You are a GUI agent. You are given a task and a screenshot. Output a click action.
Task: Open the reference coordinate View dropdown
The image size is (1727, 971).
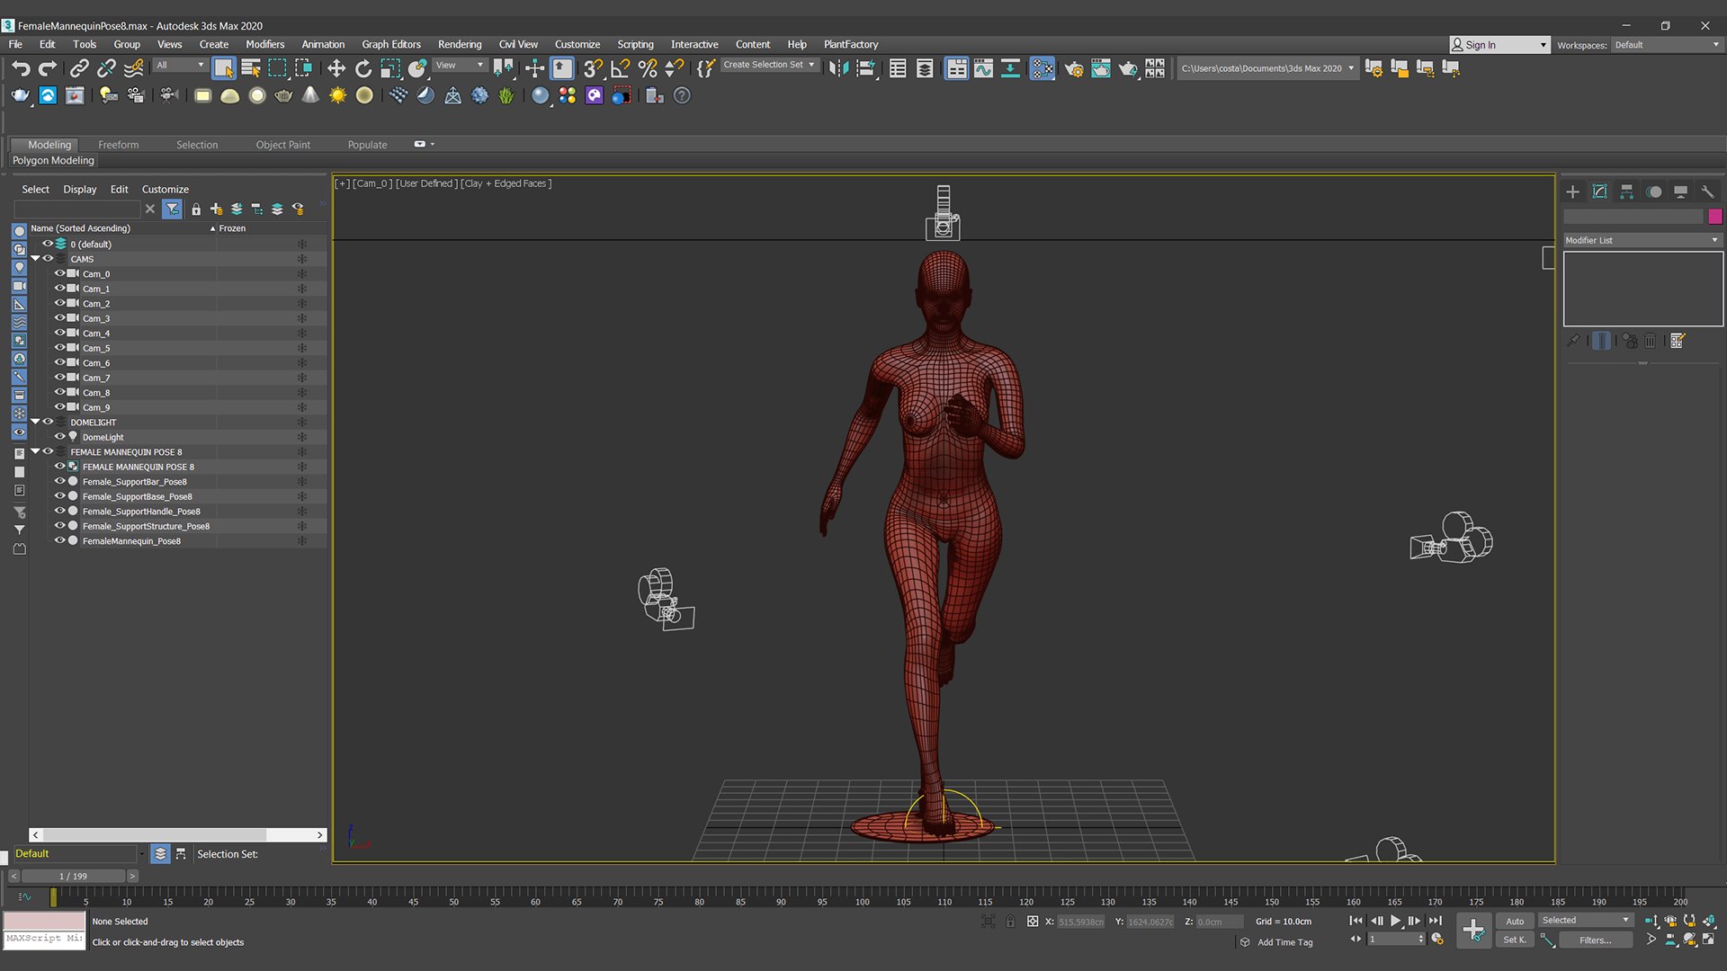point(460,65)
